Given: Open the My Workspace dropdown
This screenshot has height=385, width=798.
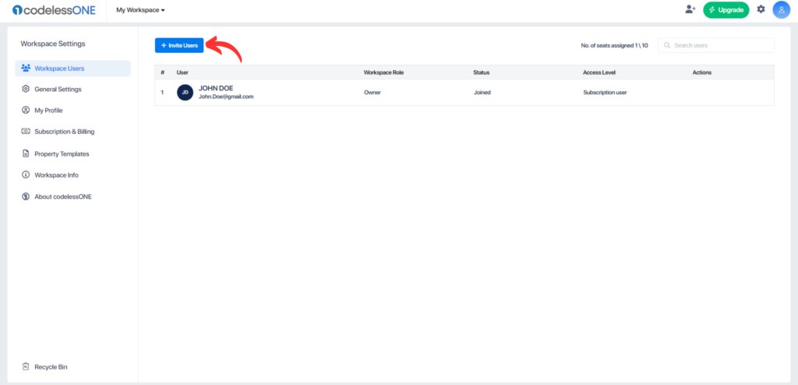Looking at the screenshot, I should point(140,10).
